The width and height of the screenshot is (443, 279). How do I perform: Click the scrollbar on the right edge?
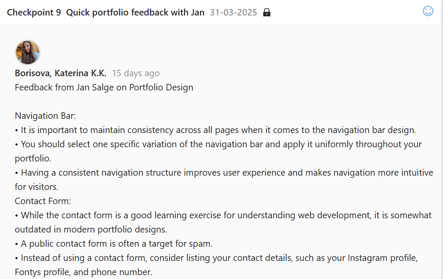(x=441, y=129)
